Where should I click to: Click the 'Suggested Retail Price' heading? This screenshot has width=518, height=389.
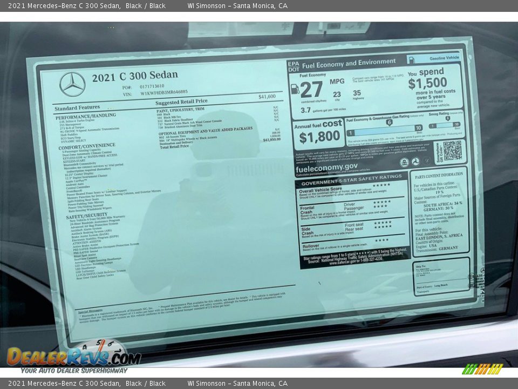[x=181, y=102]
